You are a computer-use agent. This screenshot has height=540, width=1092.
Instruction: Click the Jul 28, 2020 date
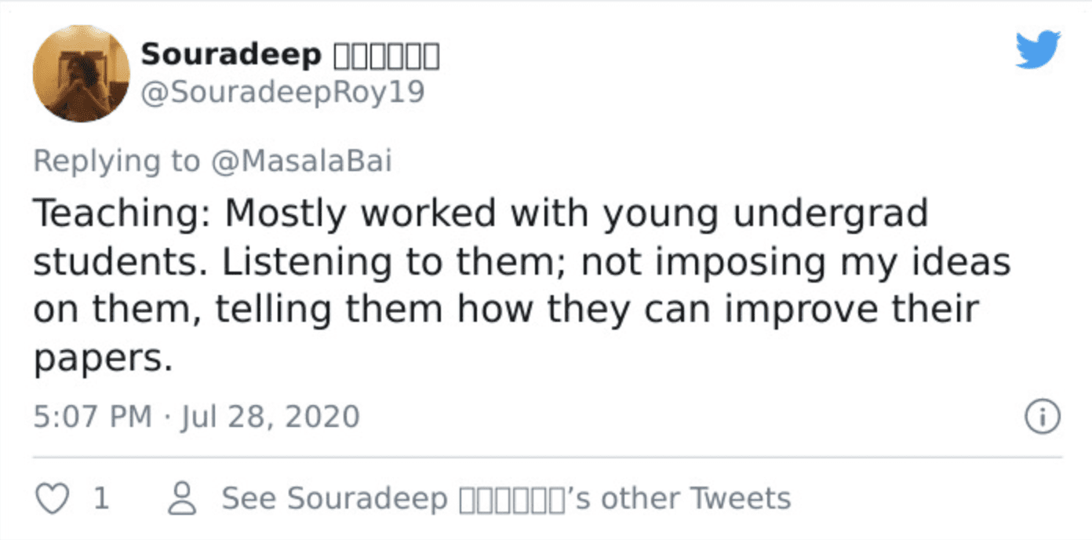click(x=270, y=416)
